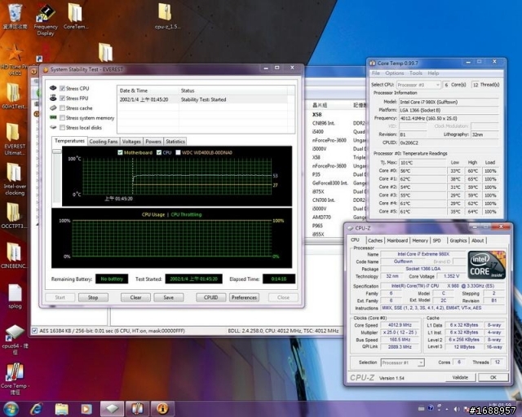
Task: Switch to the Powers tab
Action: coord(153,142)
